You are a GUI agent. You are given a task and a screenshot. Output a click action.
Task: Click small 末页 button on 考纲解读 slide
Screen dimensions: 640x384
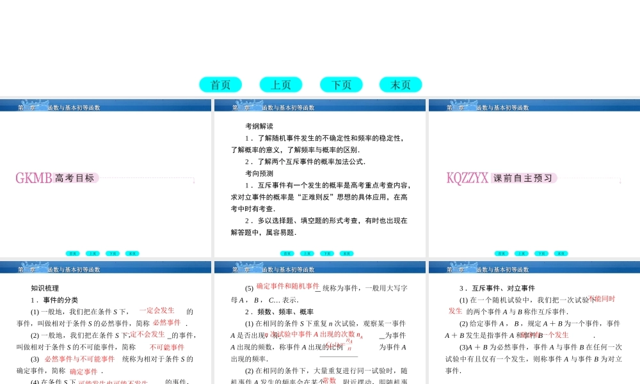[346, 253]
